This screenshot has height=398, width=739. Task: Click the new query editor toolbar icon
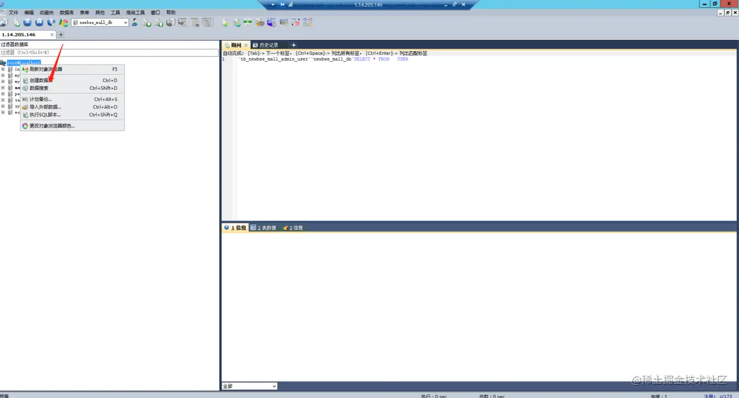(16, 23)
